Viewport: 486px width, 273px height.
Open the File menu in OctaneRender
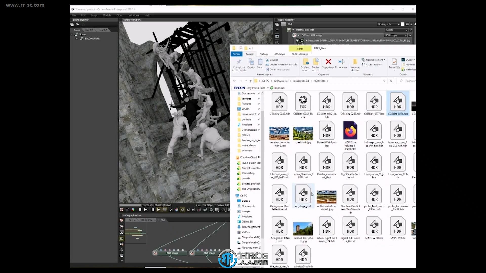[74, 15]
